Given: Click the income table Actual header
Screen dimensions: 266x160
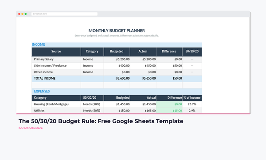Looking at the screenshot, I should point(143,52).
